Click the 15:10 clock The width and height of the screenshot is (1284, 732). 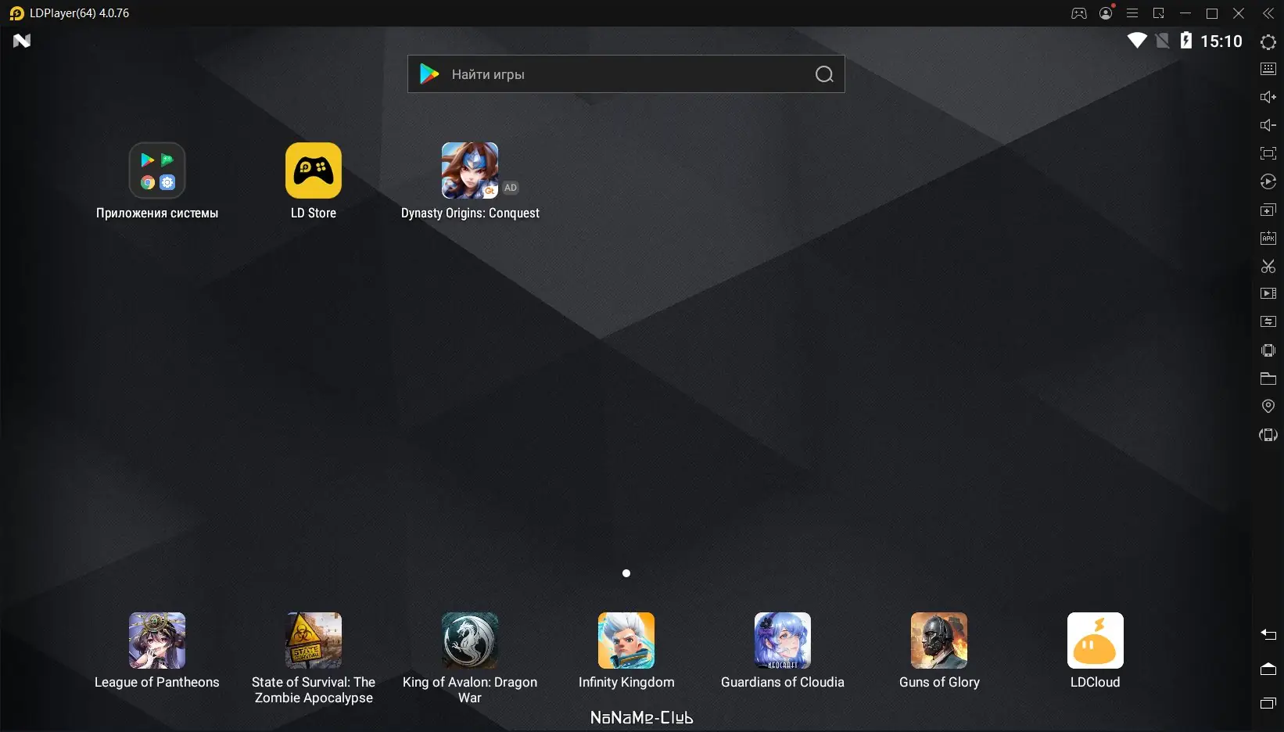(x=1221, y=41)
